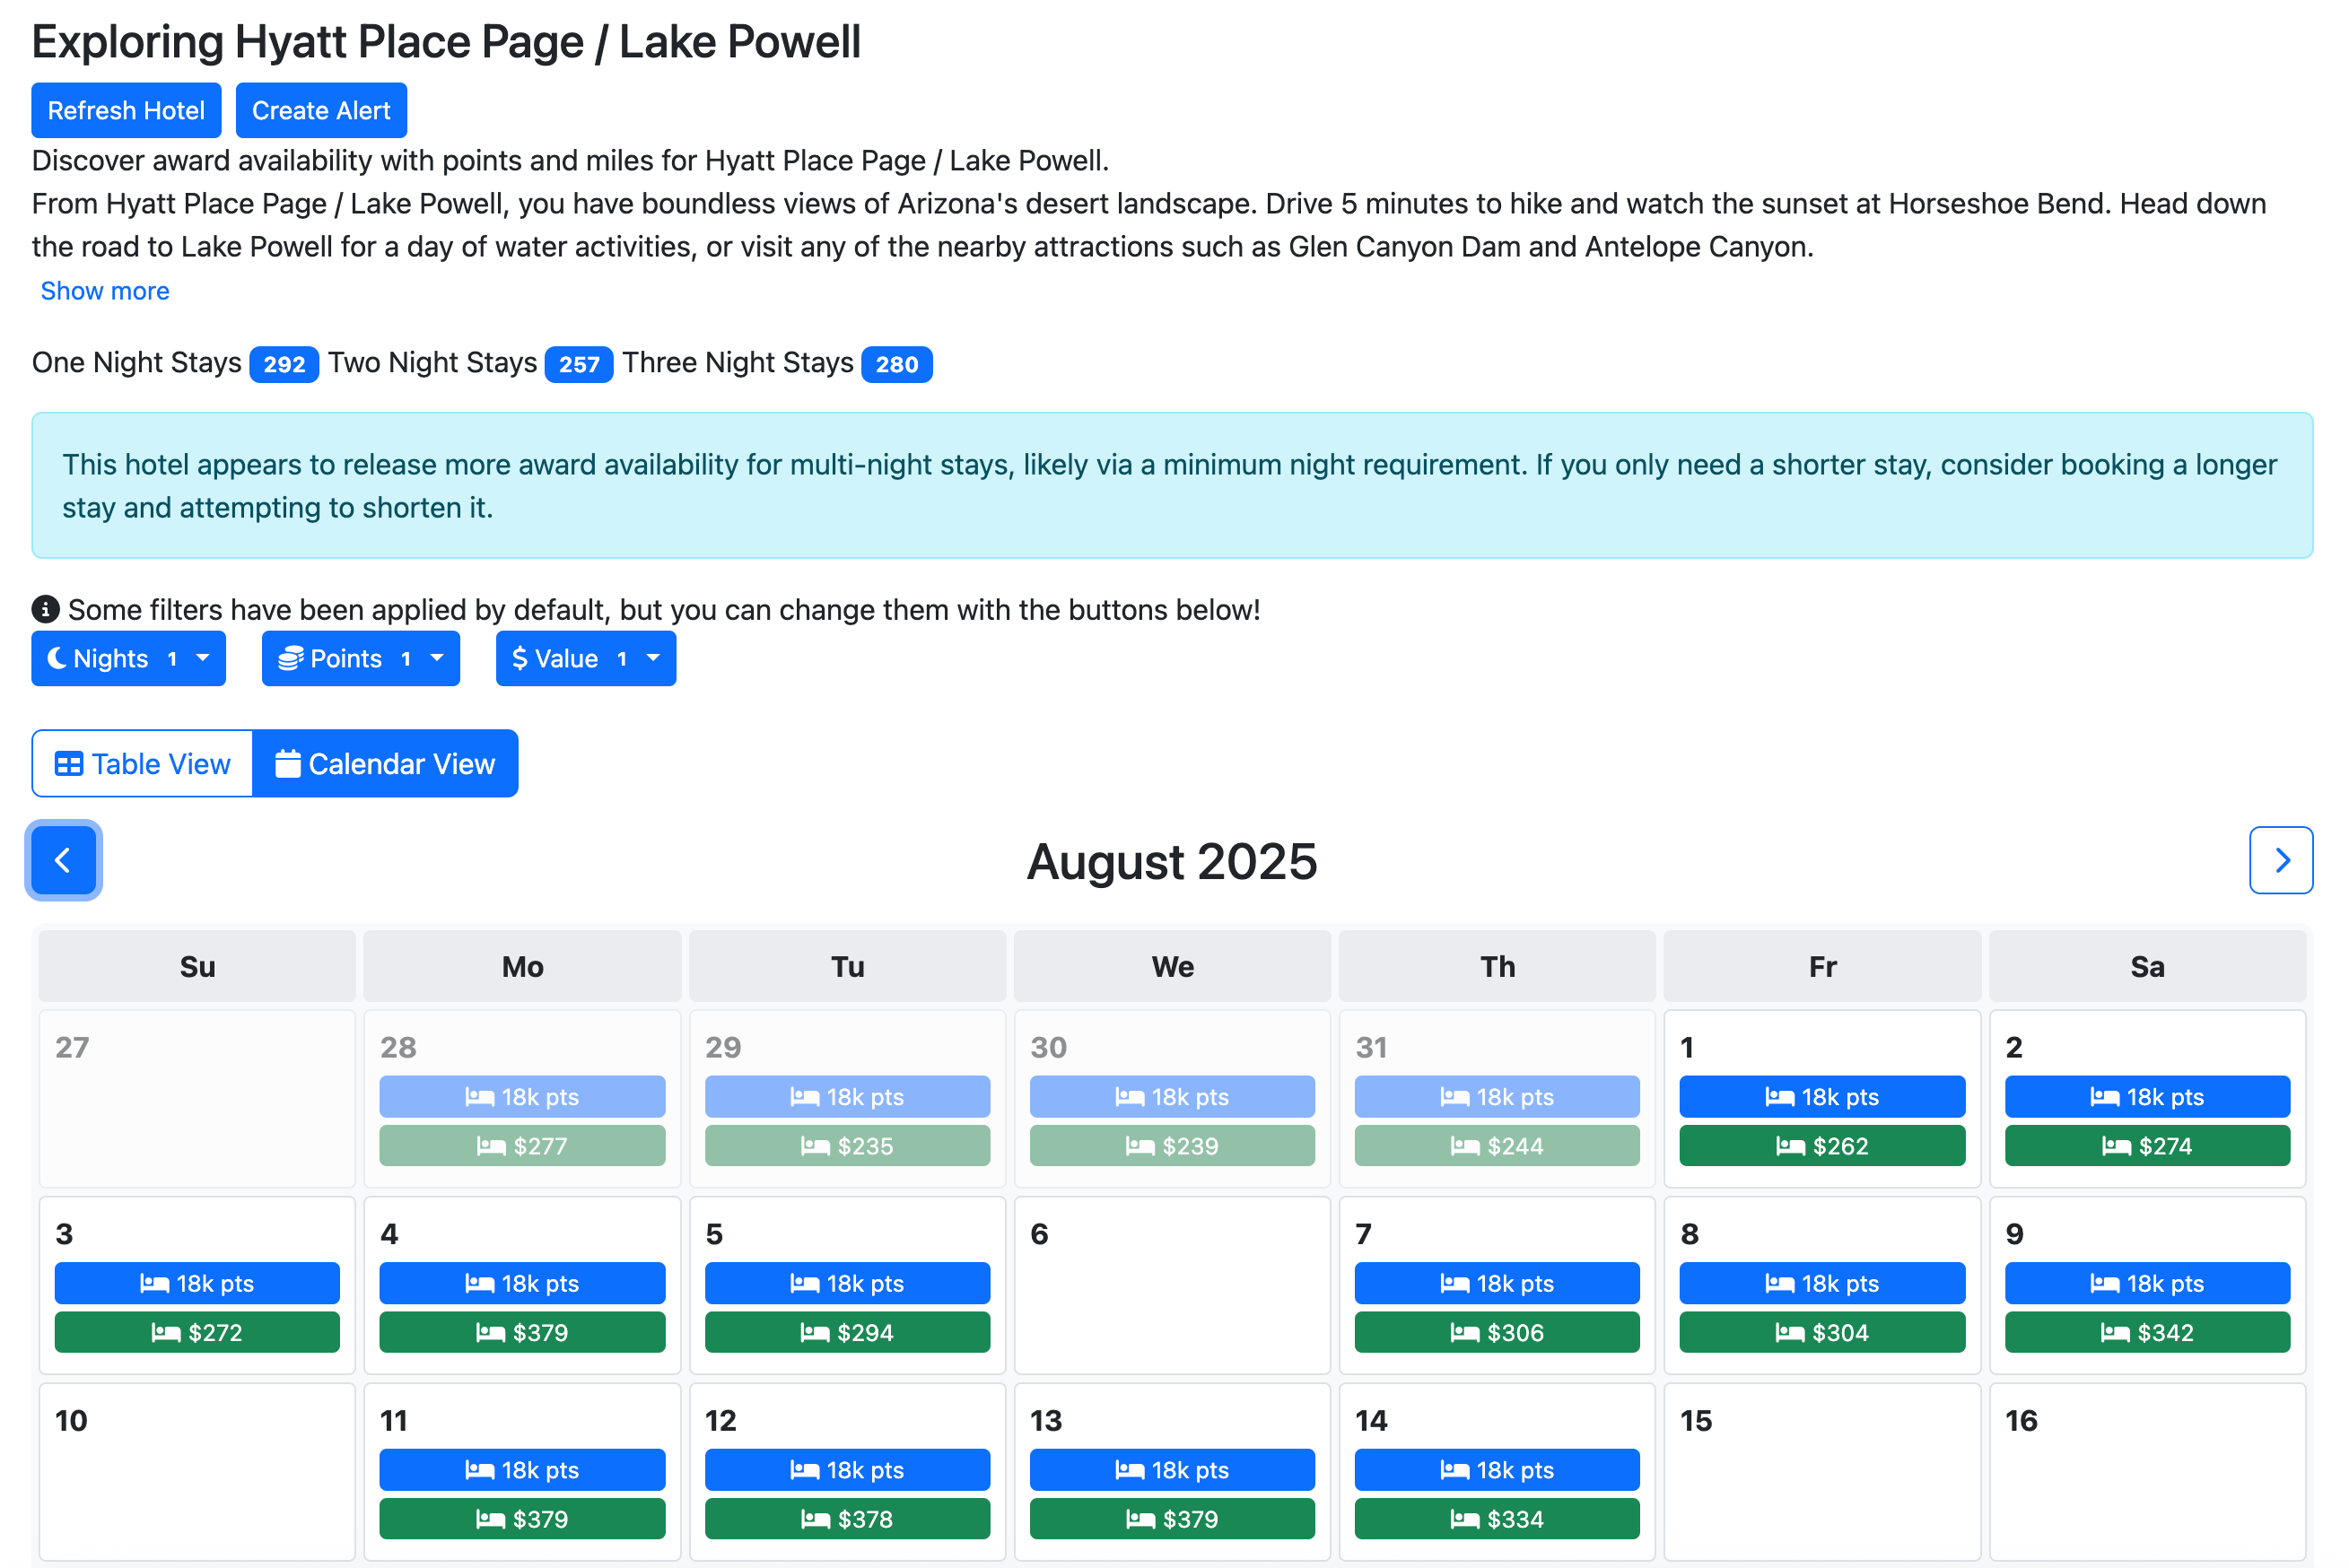Viewport: 2349px width, 1568px height.
Task: Click the Refresh Hotel button
Action: pos(126,110)
